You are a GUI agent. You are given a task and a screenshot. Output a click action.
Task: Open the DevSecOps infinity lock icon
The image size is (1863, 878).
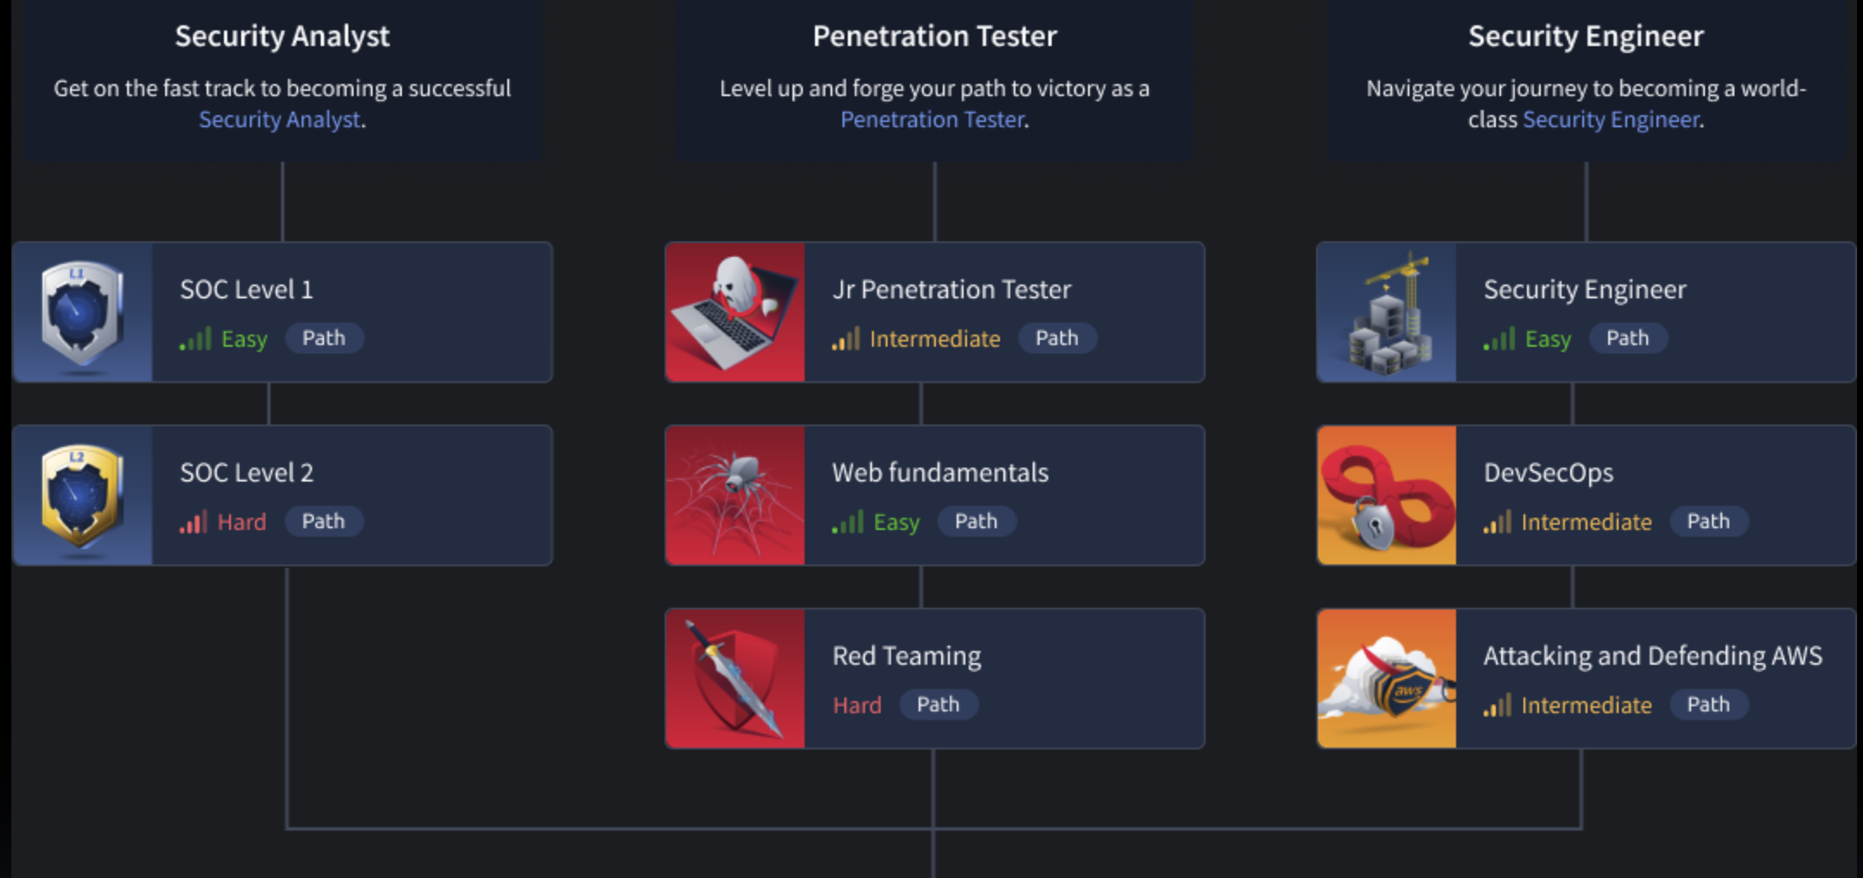coord(1386,496)
